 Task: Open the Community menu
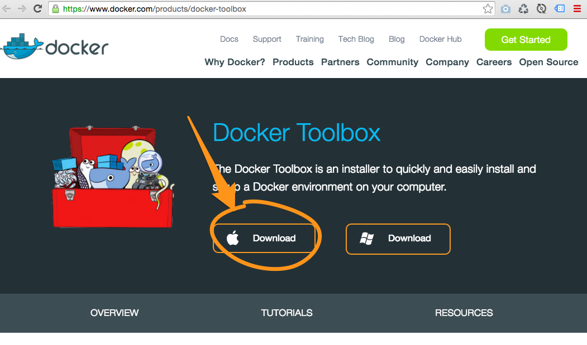pos(392,62)
